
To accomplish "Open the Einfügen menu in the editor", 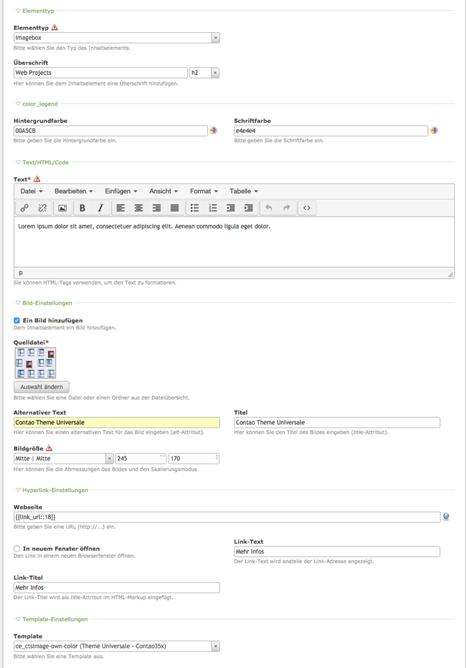I will [x=121, y=191].
